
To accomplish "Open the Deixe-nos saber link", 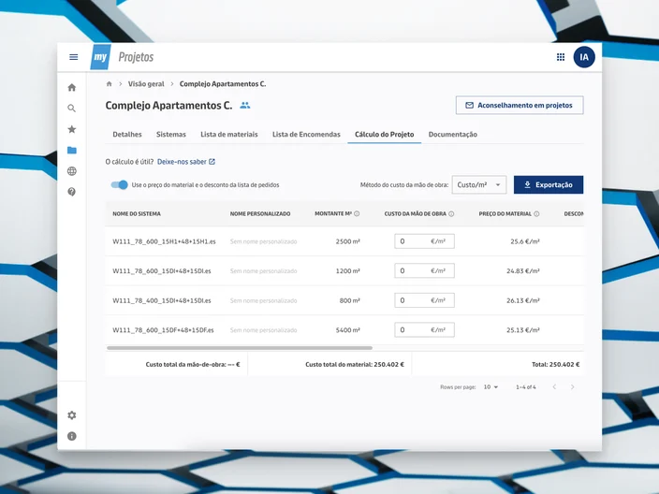I will (186, 162).
